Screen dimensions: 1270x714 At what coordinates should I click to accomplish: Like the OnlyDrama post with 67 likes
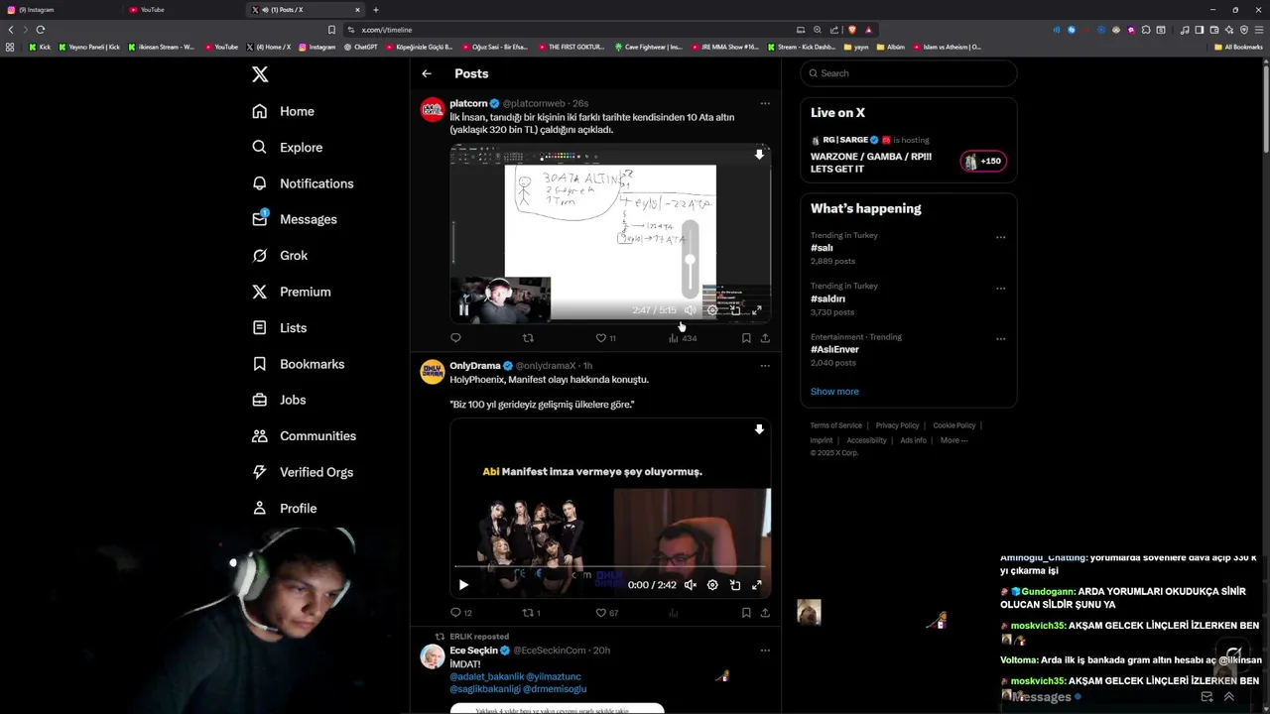pos(606,613)
